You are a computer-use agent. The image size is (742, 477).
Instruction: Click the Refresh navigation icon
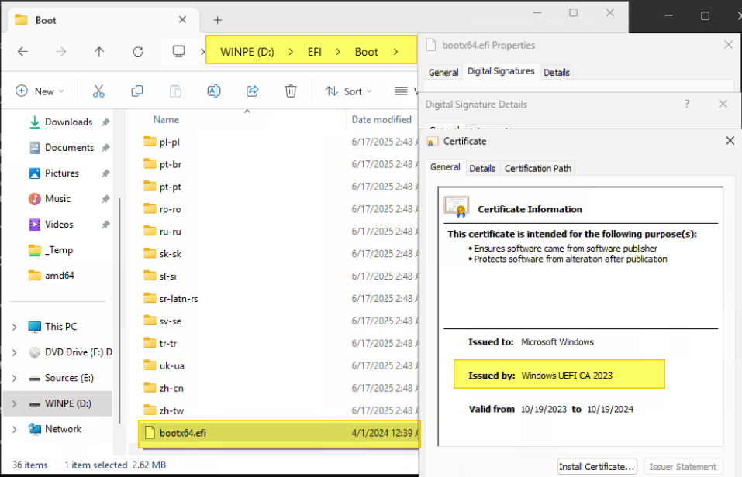pos(138,51)
